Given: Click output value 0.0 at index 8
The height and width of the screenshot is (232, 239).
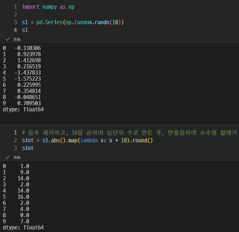Looking at the screenshot, I should [x=25, y=215].
